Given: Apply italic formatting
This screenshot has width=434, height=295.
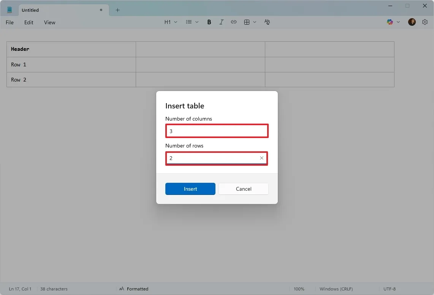Looking at the screenshot, I should point(222,22).
